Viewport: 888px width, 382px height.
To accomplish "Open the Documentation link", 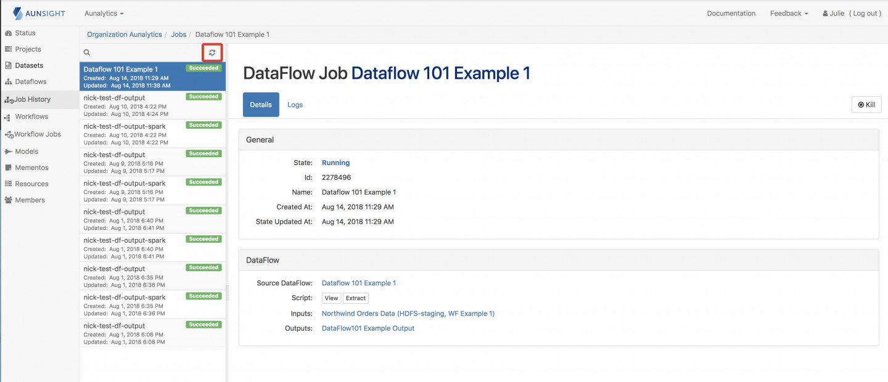I will (731, 13).
